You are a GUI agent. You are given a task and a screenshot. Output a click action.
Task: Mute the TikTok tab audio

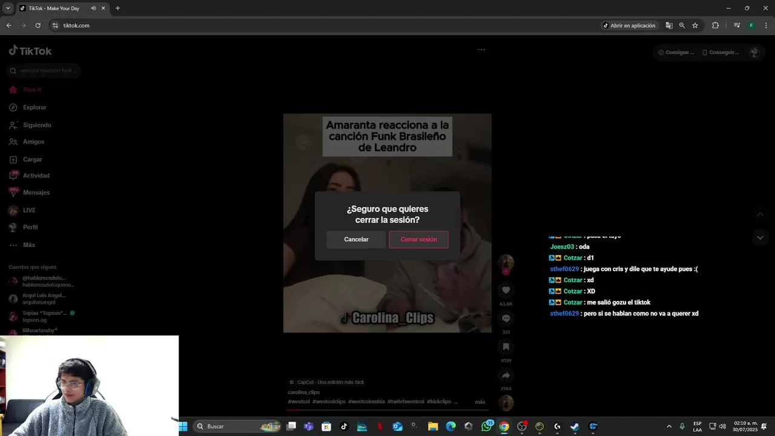point(93,8)
